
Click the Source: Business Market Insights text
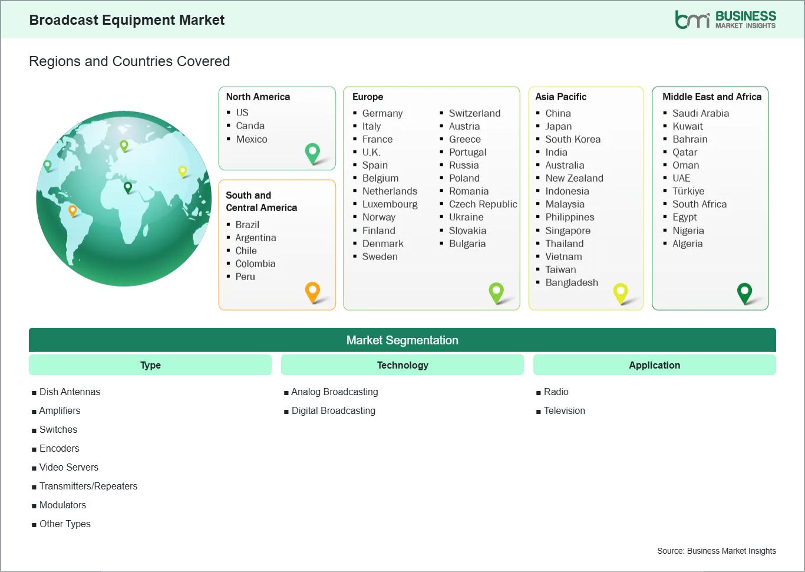[x=716, y=551]
